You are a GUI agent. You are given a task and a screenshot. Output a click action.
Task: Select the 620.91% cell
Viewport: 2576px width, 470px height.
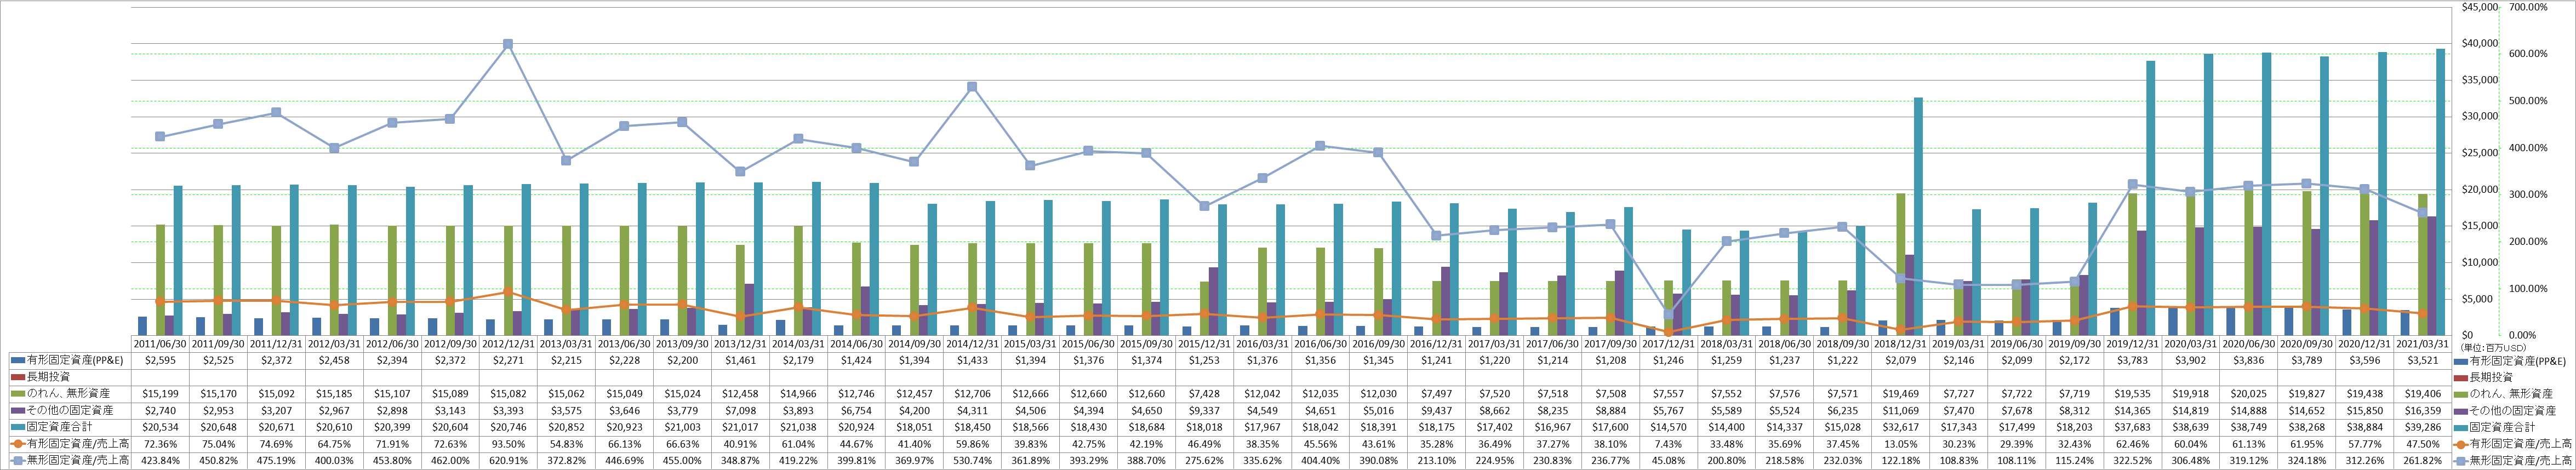coord(508,461)
